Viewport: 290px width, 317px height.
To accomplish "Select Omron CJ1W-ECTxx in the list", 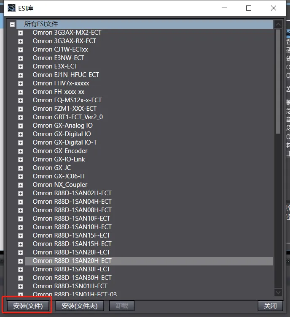I will [x=60, y=49].
